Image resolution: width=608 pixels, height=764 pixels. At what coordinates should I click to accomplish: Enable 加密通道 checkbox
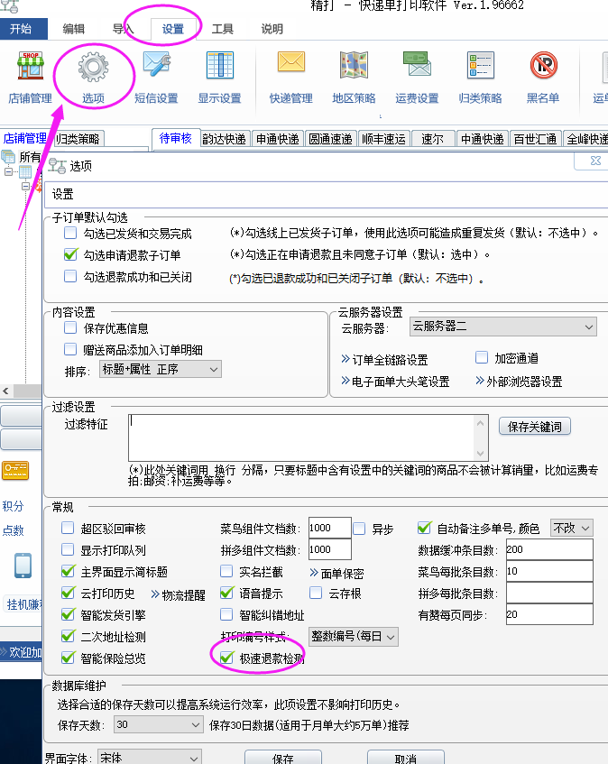(482, 357)
